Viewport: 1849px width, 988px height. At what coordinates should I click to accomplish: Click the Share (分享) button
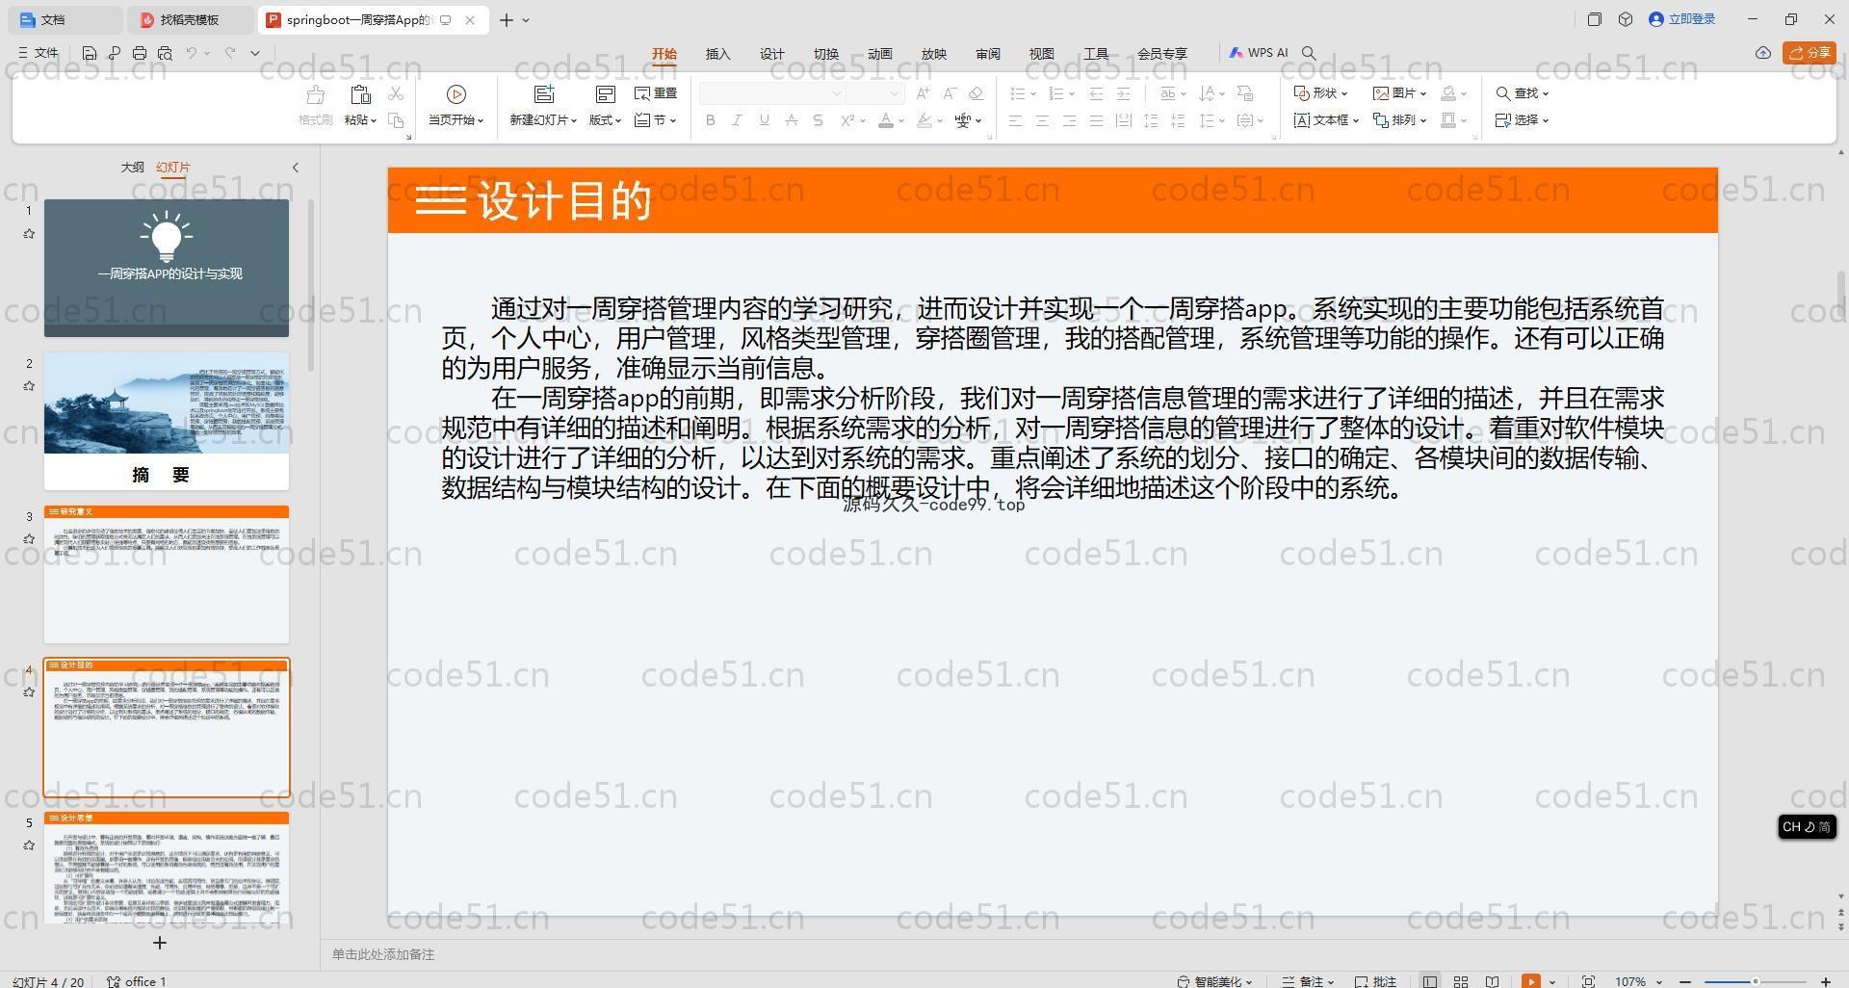1810,53
